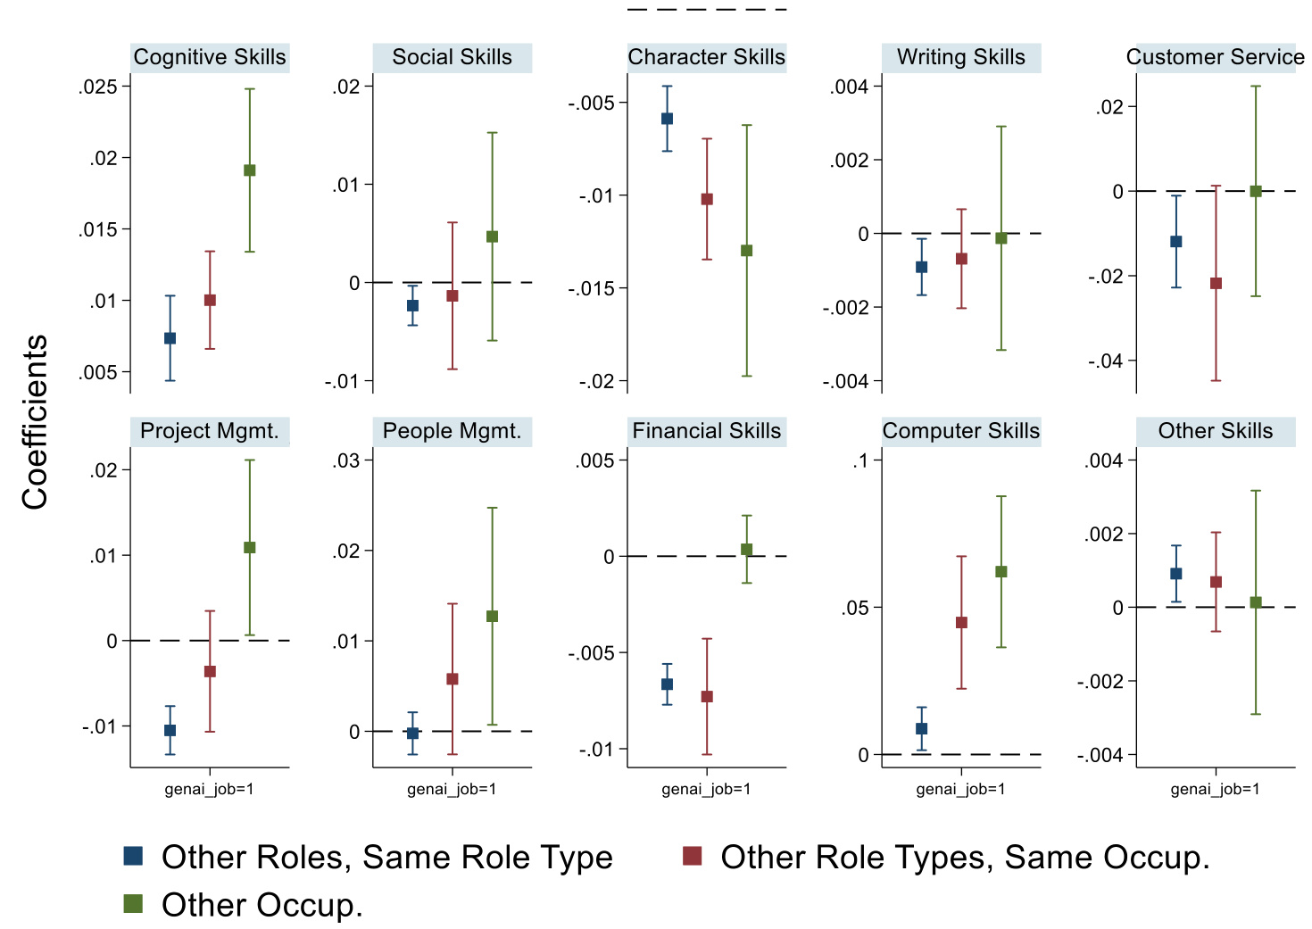
Task: Click the red legend square for Other Role Types
Action: click(x=692, y=856)
